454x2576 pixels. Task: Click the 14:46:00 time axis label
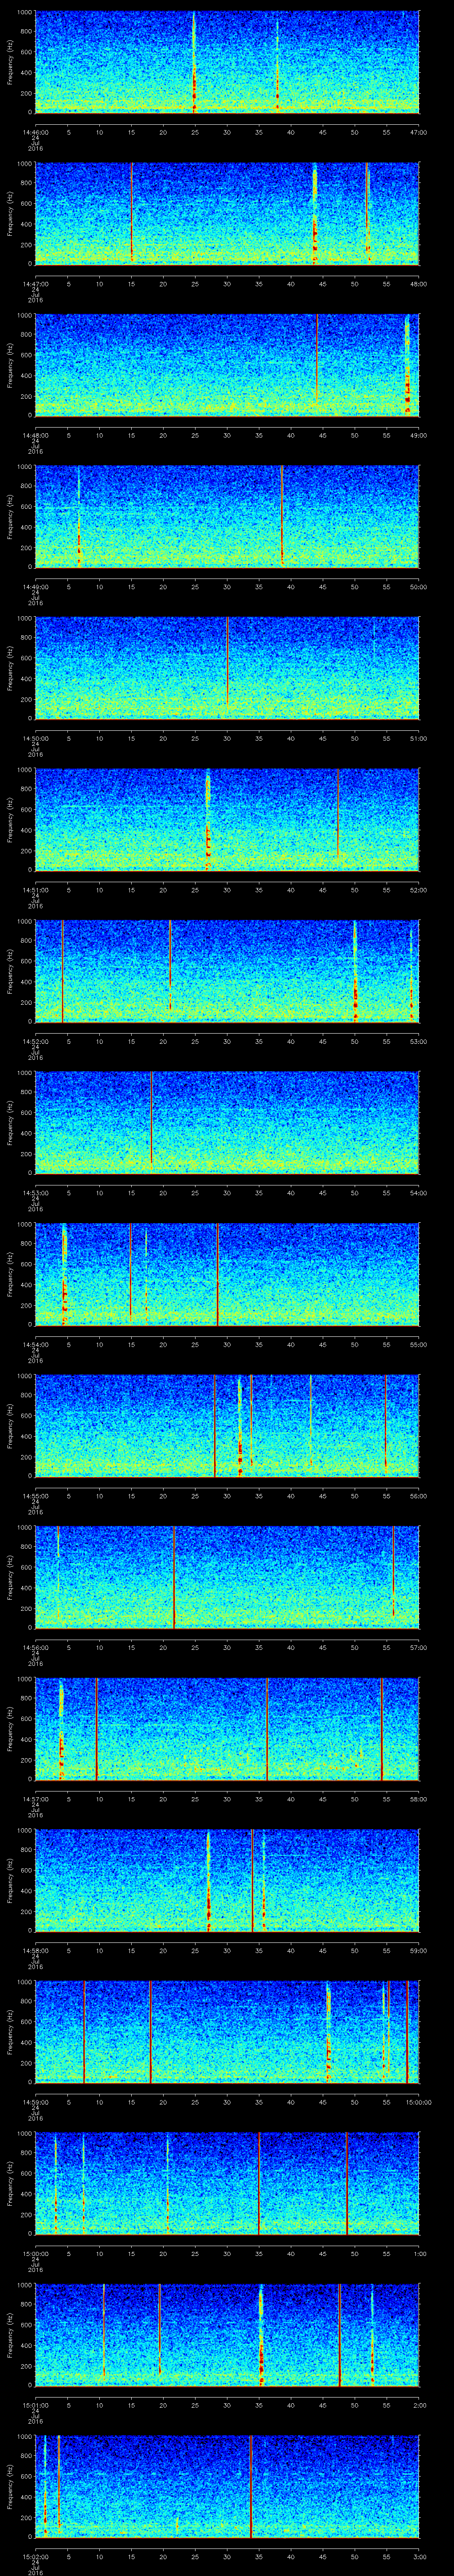[x=35, y=132]
